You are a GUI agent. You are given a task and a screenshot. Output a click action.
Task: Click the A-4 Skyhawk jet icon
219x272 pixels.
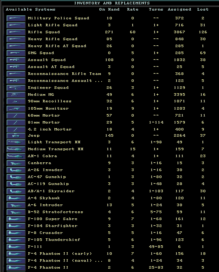16,198
